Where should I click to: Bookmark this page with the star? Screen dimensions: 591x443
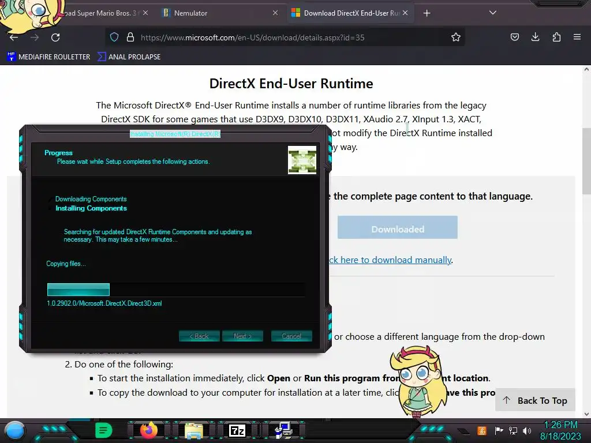point(456,37)
